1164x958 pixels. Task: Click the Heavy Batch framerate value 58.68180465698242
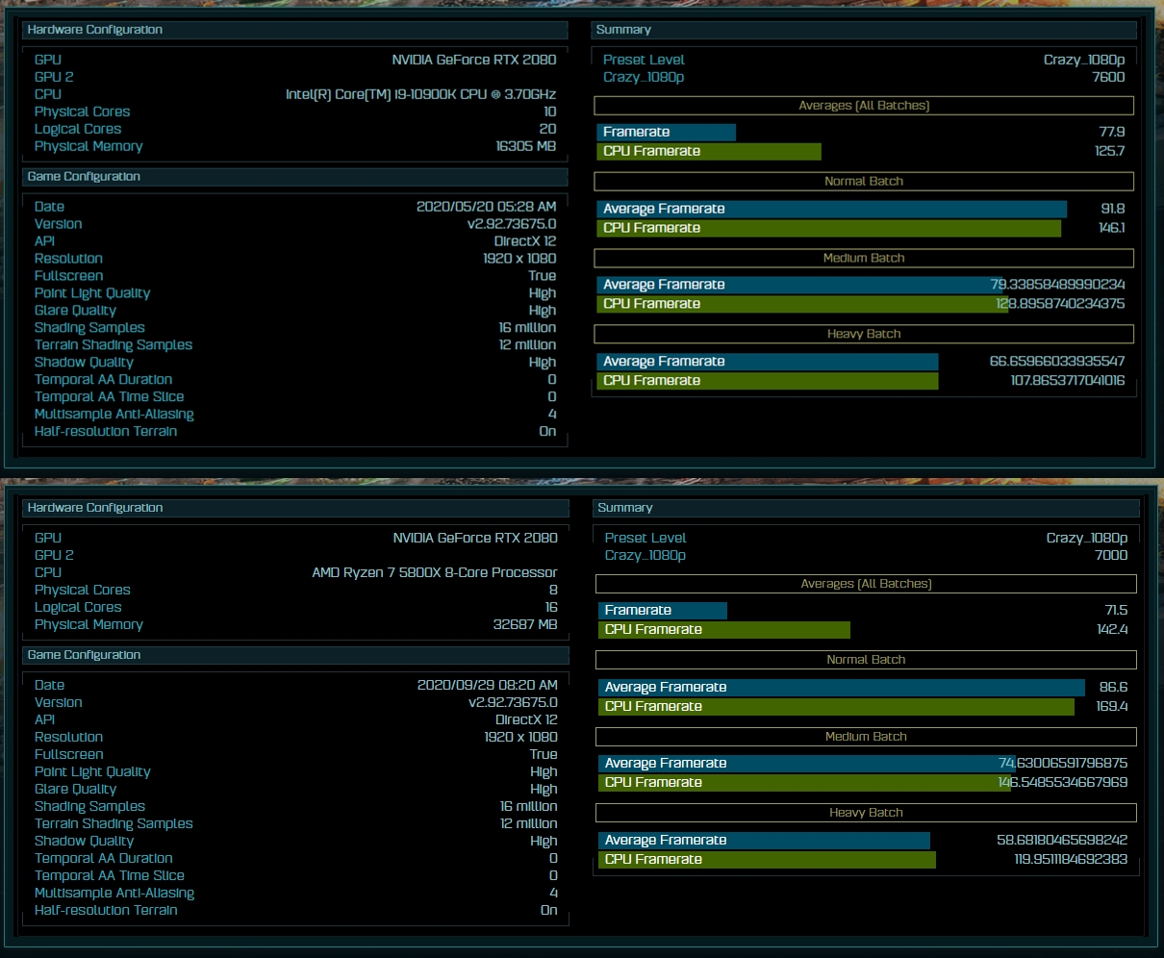(x=1062, y=840)
